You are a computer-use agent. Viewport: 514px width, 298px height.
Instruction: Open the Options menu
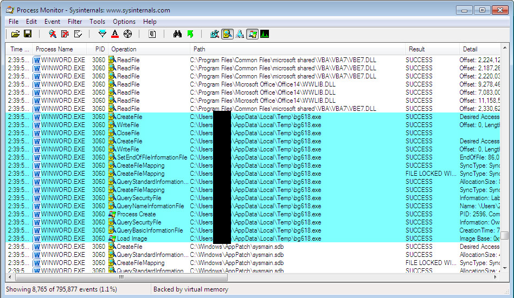point(124,22)
